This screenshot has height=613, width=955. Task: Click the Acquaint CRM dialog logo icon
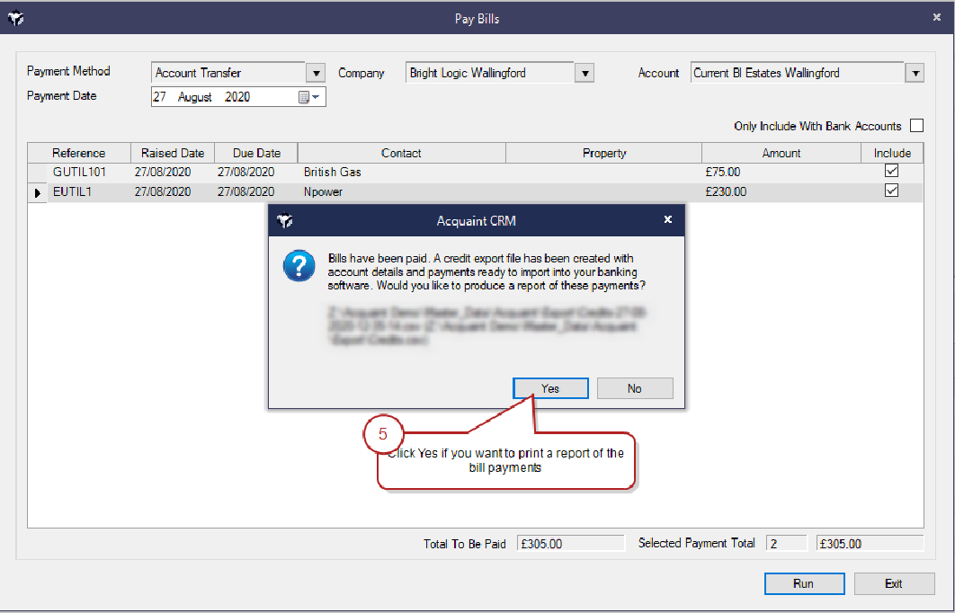[286, 220]
